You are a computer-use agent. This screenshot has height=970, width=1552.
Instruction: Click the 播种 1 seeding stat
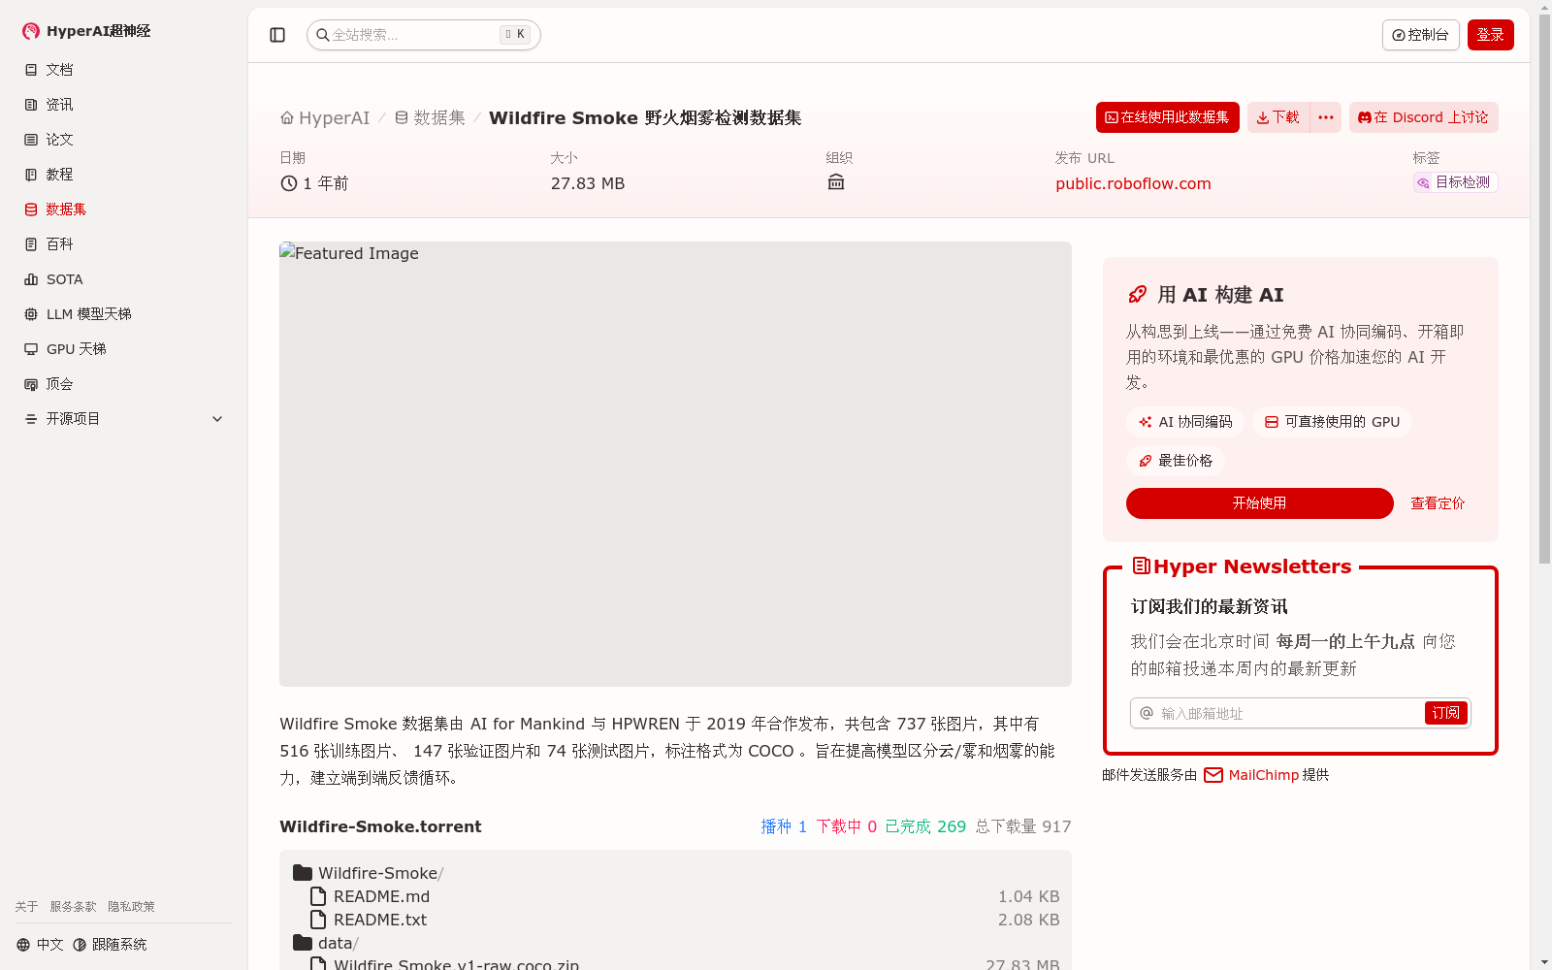tap(784, 826)
